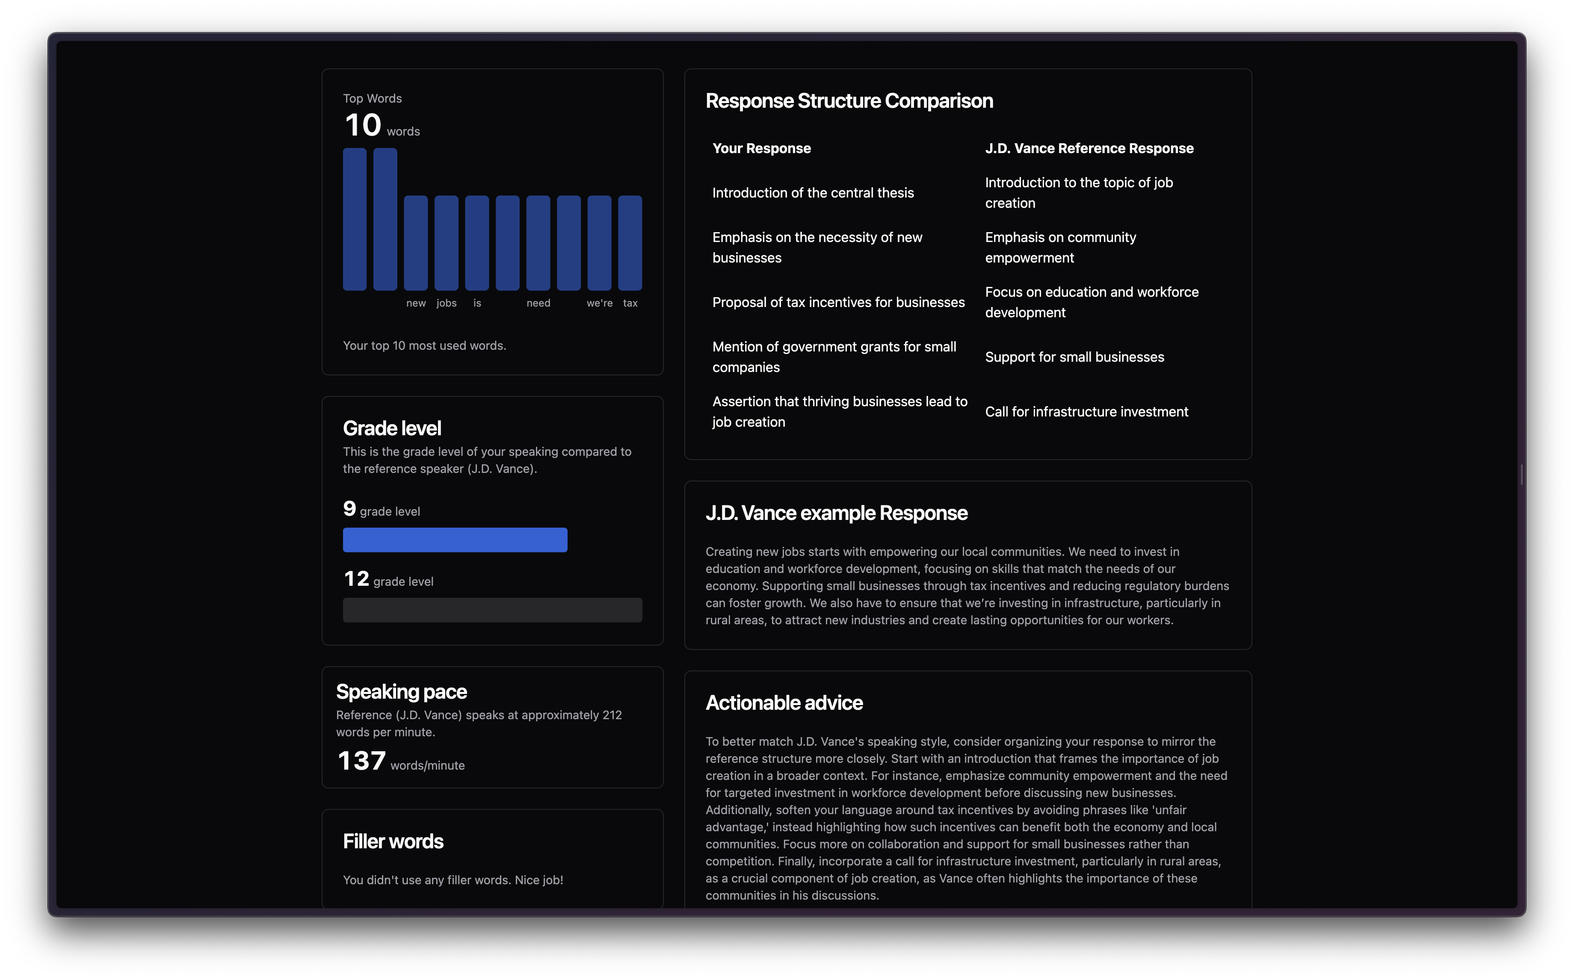Image resolution: width=1574 pixels, height=980 pixels.
Task: Click the chart bar above the 'new' label
Action: click(416, 242)
